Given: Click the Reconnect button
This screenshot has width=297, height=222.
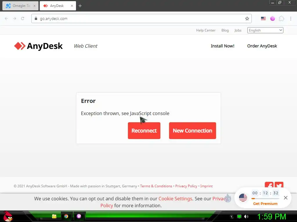Looking at the screenshot, I should [144, 131].
